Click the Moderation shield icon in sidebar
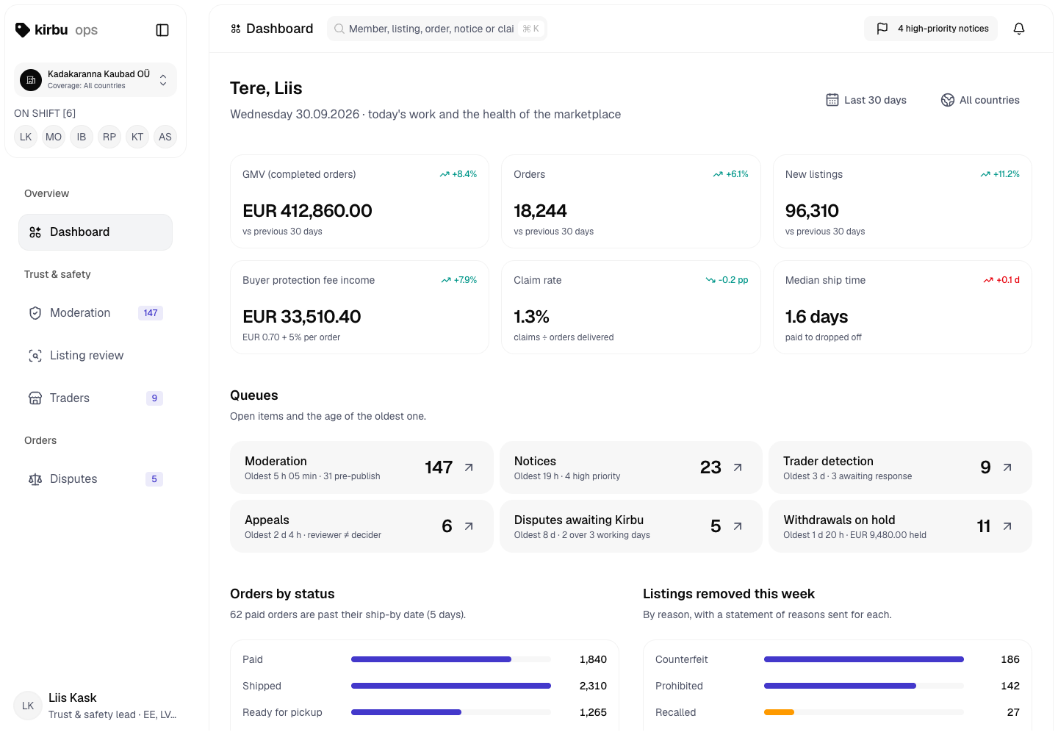Viewport: 1058px width, 735px height. [35, 313]
